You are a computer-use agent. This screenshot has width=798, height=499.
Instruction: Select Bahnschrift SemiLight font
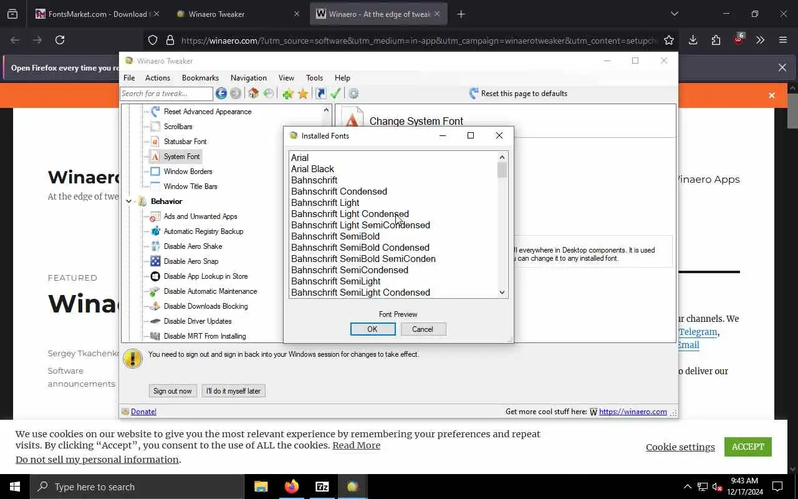[x=336, y=281]
